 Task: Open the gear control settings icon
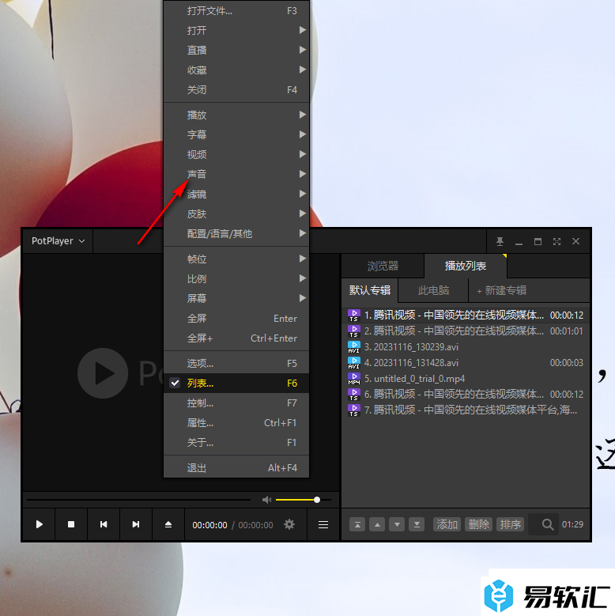point(289,524)
